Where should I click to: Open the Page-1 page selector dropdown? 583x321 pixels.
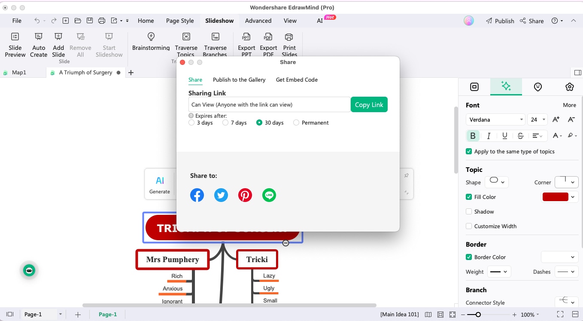[x=43, y=315]
